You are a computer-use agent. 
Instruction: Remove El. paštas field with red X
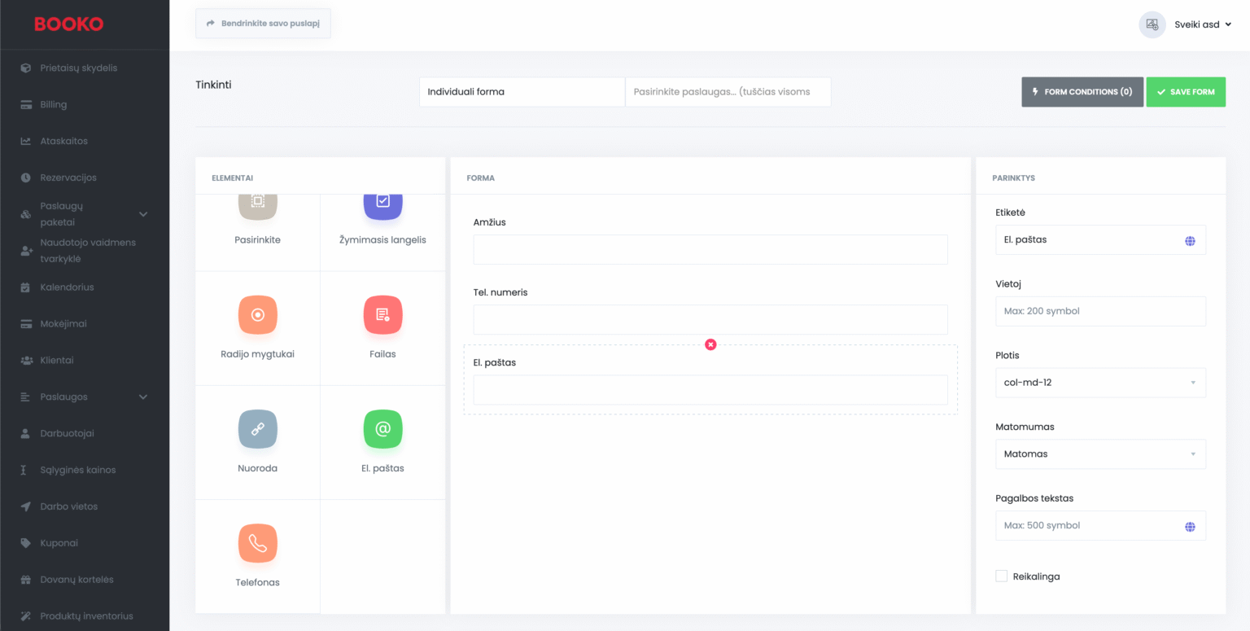[x=710, y=344]
